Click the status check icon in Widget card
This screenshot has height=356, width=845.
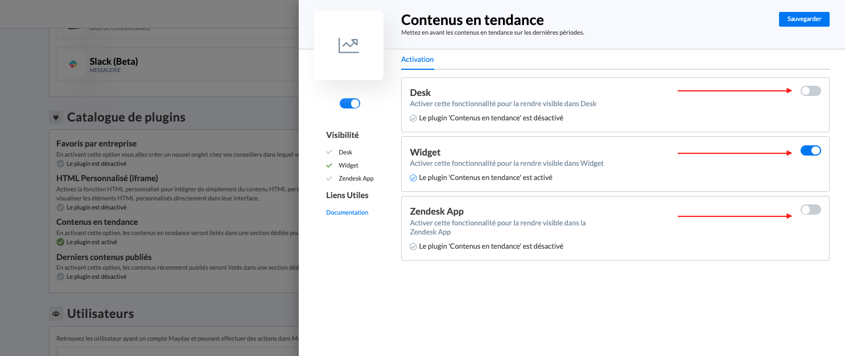[x=413, y=178]
